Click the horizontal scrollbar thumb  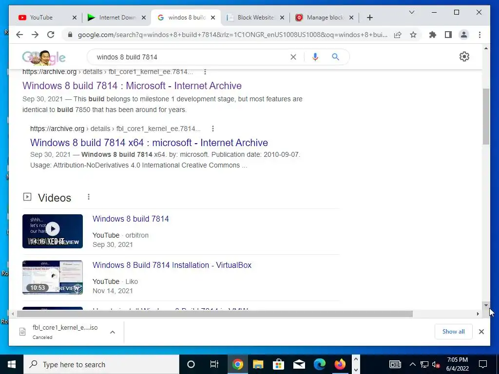pyautogui.click(x=215, y=314)
